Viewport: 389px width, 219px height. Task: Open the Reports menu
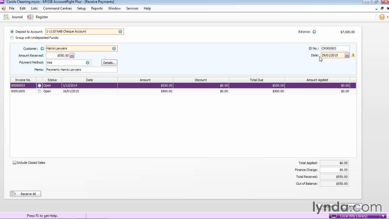97,9
